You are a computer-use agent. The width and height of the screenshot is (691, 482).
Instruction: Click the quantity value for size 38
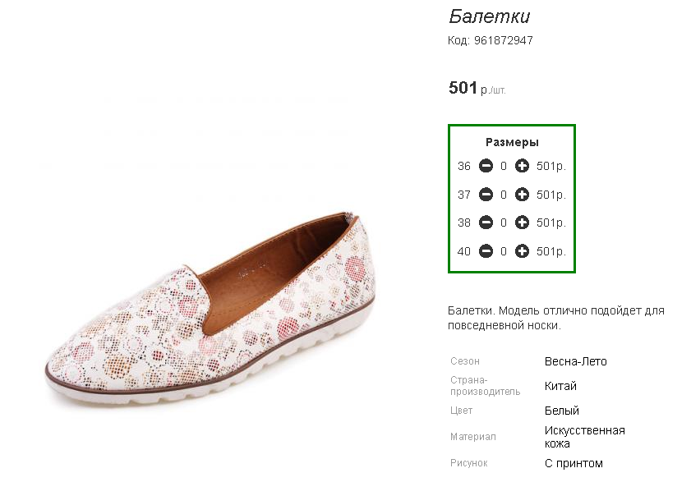504,223
